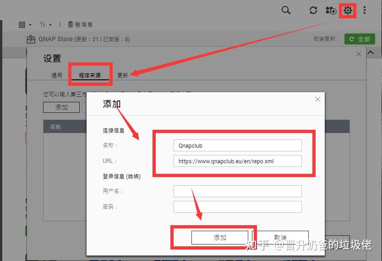
Task: Click the 名称 column header
Action: (55, 127)
